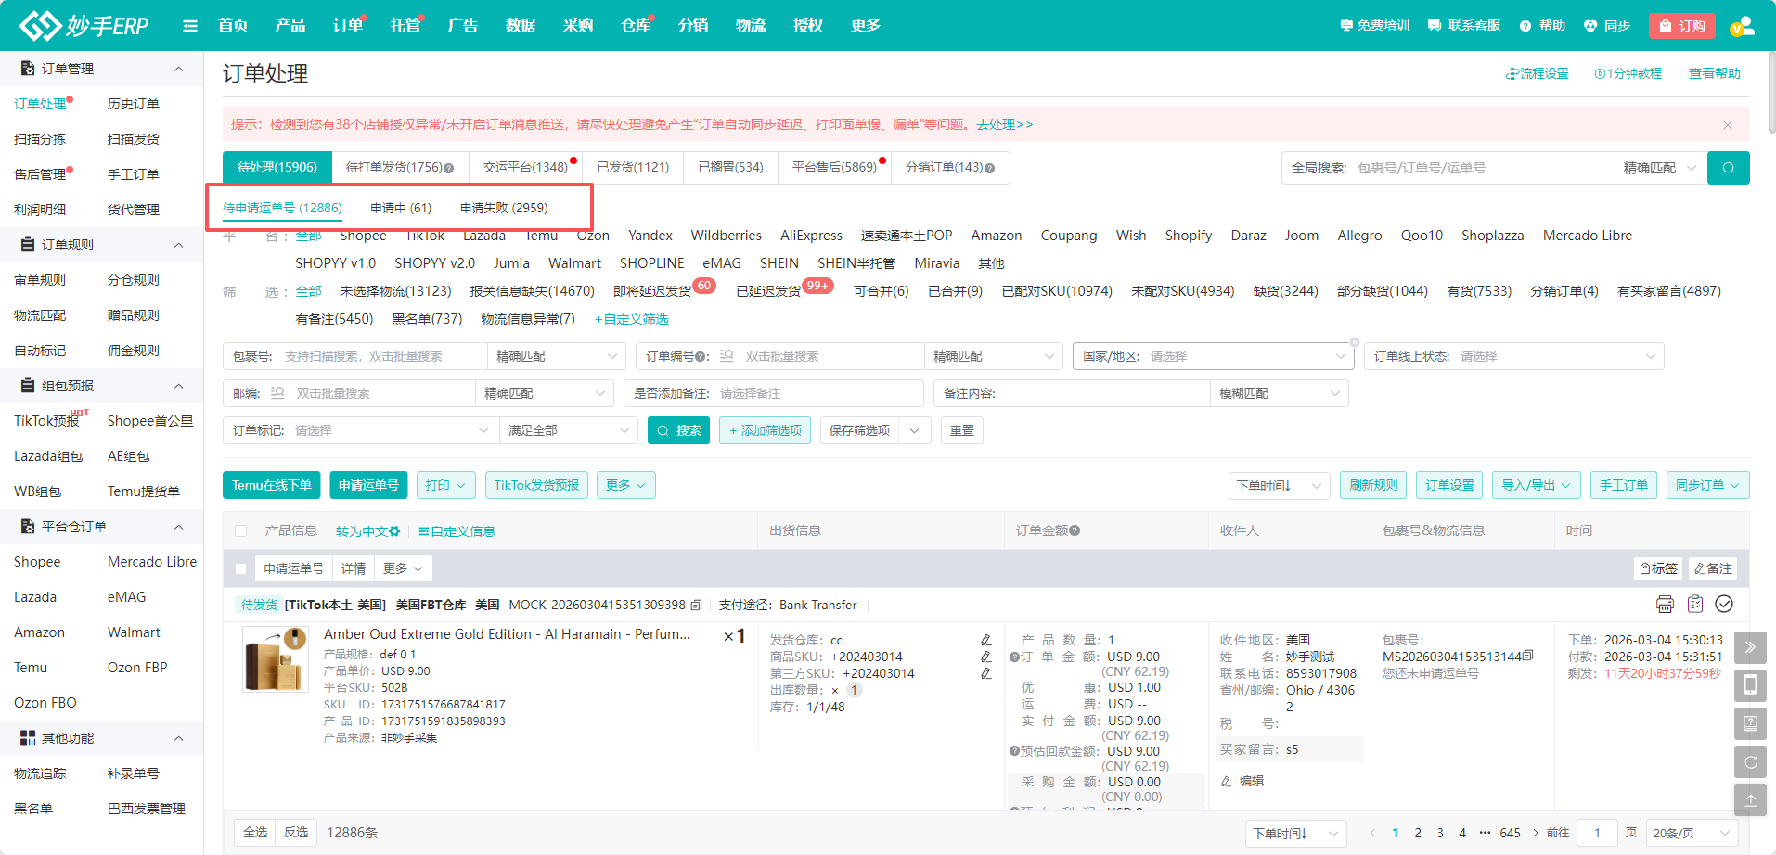Image resolution: width=1776 pixels, height=855 pixels.
Task: Click the 全选 select-all button at bottom
Action: [x=255, y=833]
